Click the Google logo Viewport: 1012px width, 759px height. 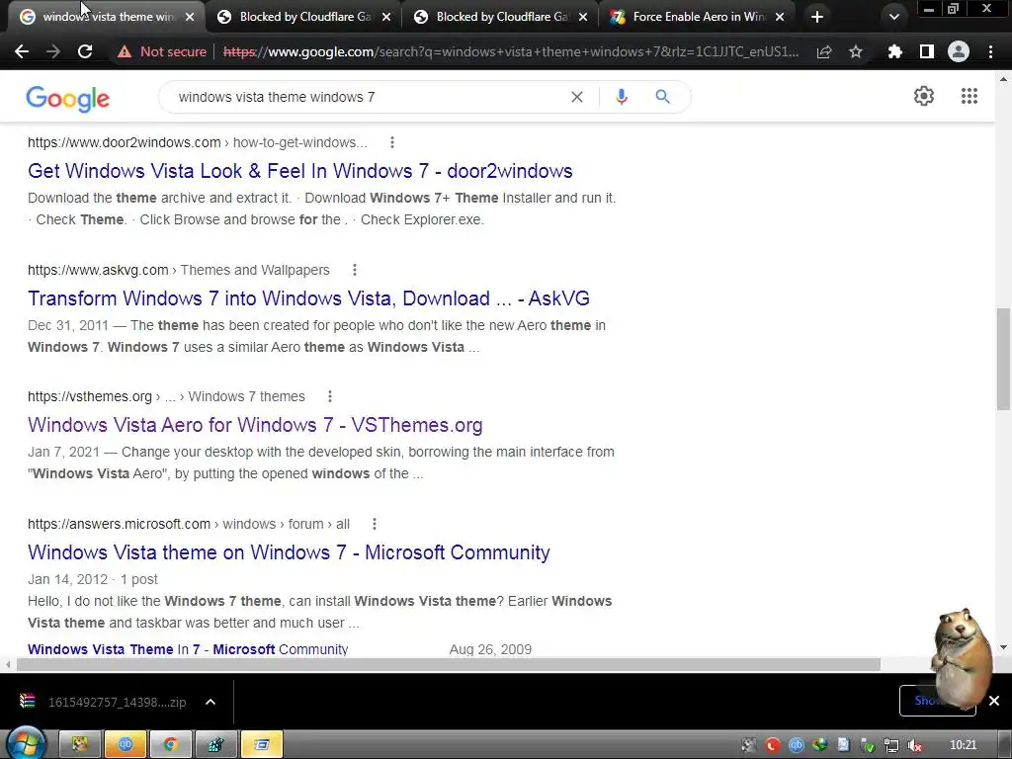[68, 98]
